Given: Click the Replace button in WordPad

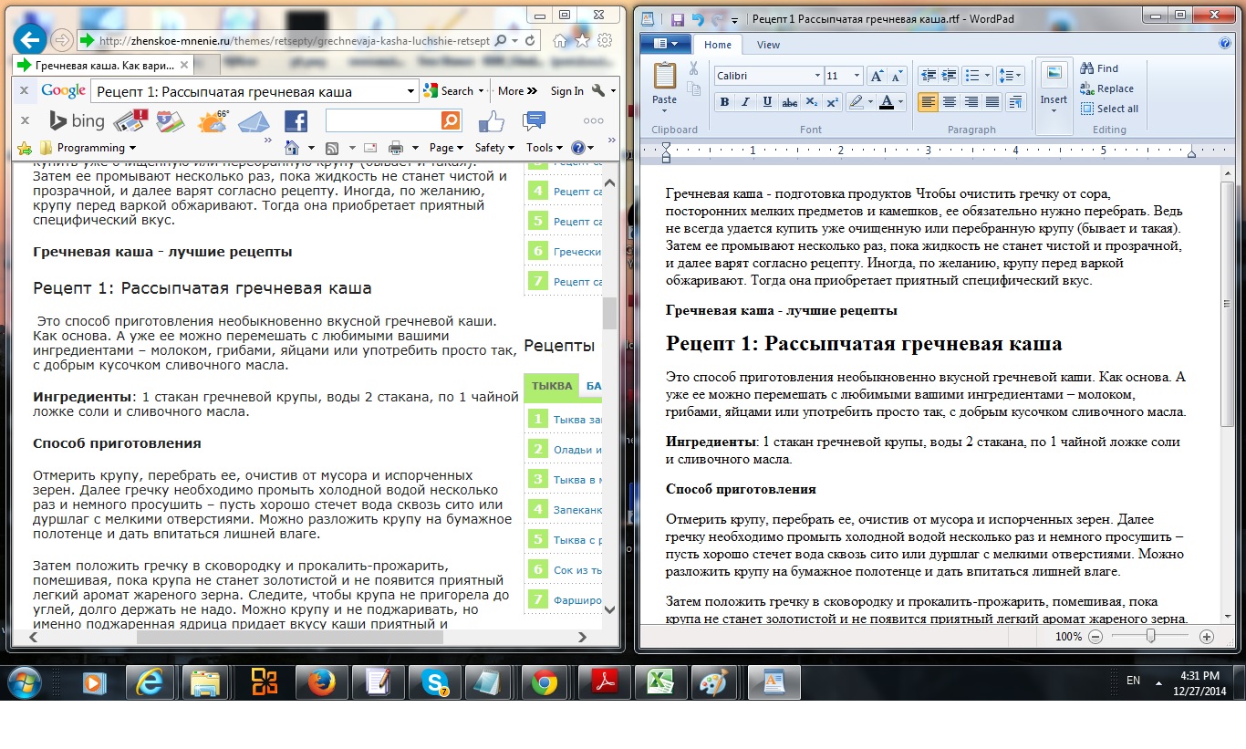Looking at the screenshot, I should tap(1106, 88).
